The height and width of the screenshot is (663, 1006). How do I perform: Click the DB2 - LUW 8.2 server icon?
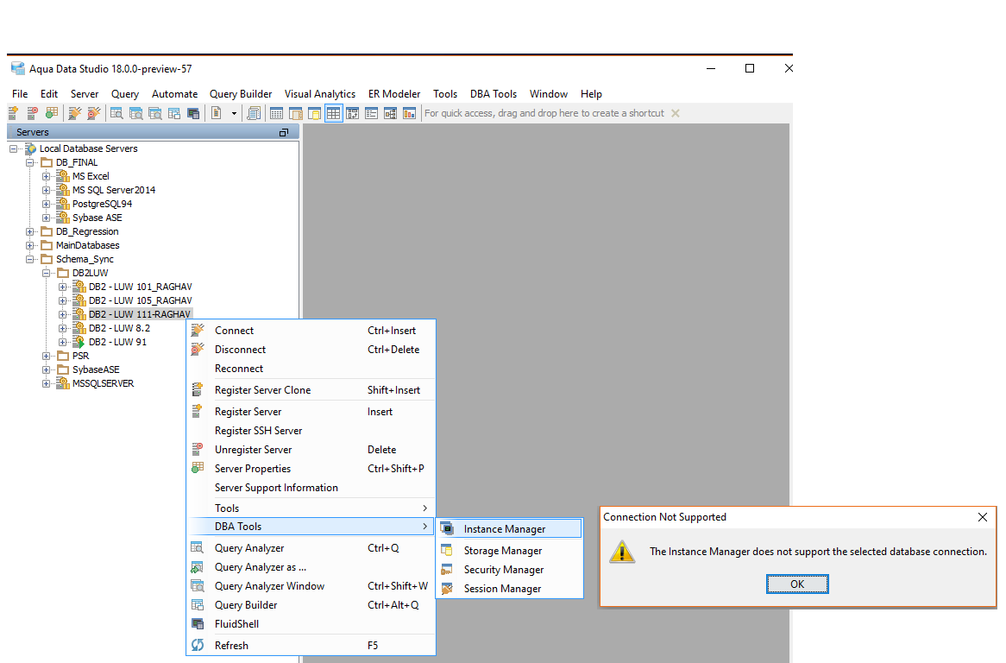79,328
